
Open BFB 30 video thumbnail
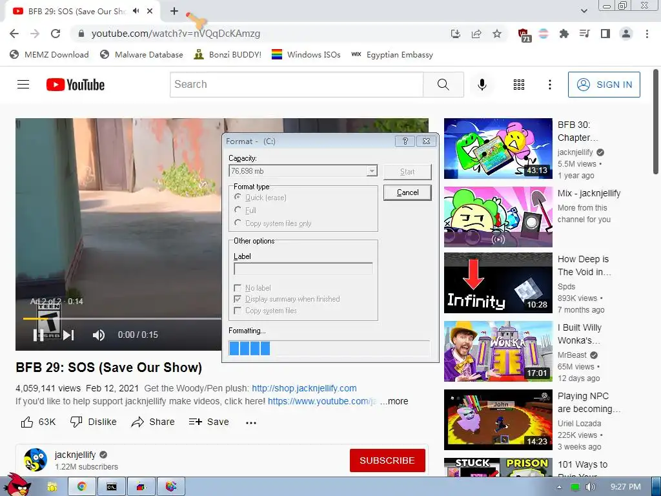click(x=498, y=149)
